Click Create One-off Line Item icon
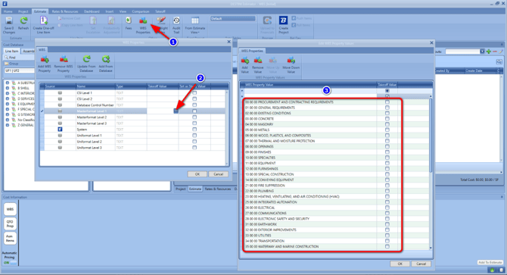This screenshot has height=275, width=507. [x=43, y=21]
